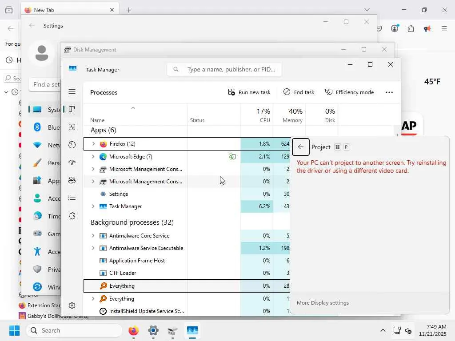This screenshot has width=455, height=341.
Task: Click Task Manager icon in the taskbar
Action: tap(192, 330)
